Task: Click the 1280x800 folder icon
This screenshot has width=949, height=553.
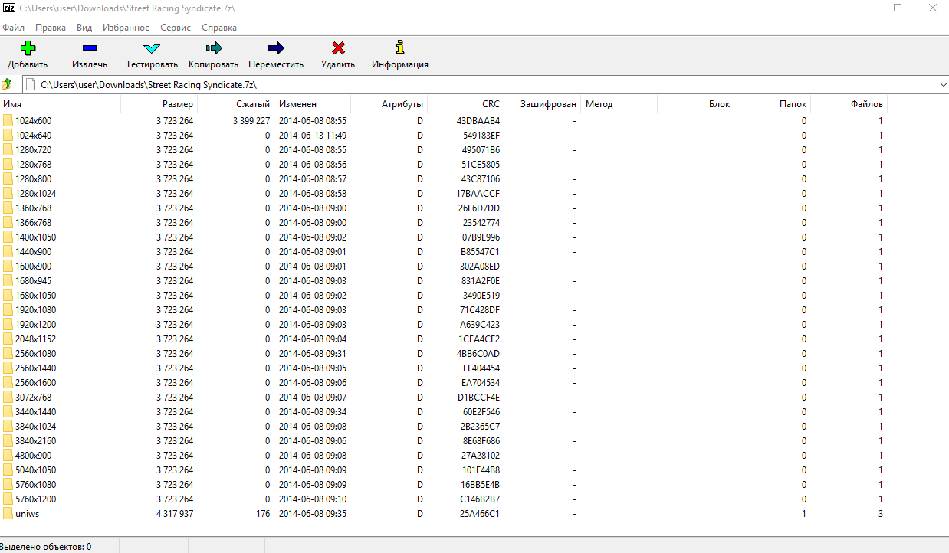Action: [x=8, y=178]
